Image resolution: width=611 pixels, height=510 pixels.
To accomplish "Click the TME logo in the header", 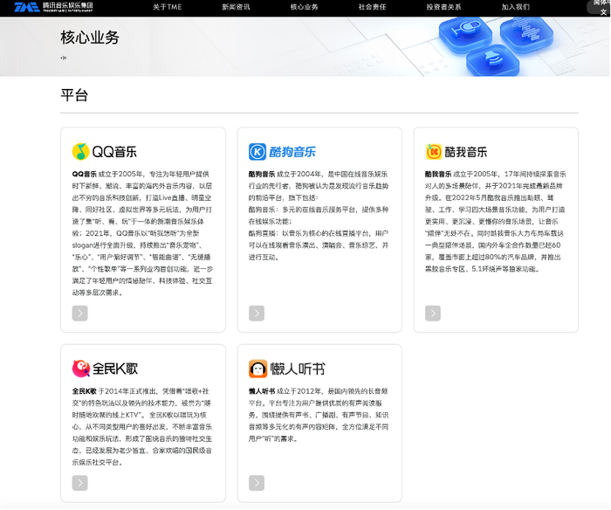I will pos(53,7).
